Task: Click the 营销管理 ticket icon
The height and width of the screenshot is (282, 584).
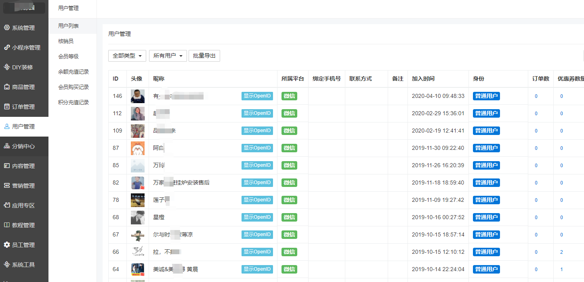Action: [x=6, y=186]
